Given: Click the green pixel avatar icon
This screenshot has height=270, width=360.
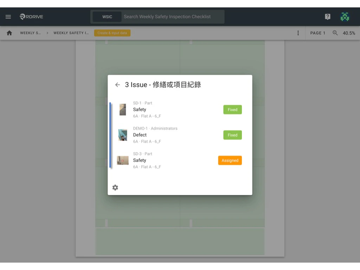Looking at the screenshot, I should [345, 17].
